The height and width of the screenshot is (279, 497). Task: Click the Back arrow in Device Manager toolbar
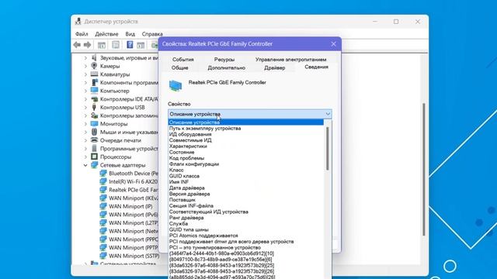[77, 45]
